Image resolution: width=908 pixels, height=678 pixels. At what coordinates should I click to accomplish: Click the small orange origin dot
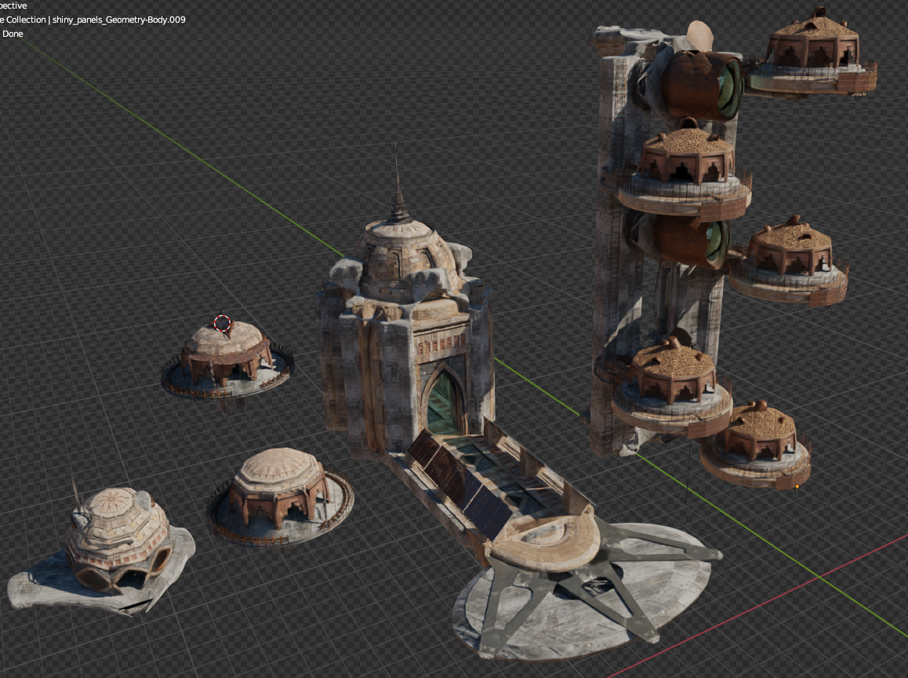pyautogui.click(x=797, y=487)
